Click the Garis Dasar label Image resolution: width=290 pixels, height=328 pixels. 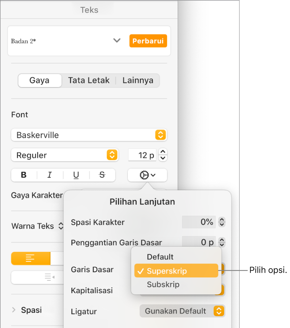click(92, 269)
